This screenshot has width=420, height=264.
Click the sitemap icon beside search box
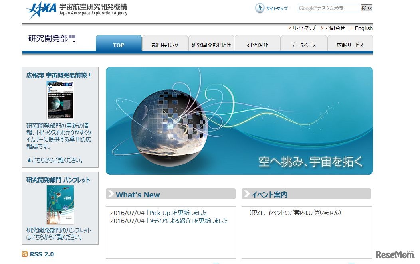(260, 8)
